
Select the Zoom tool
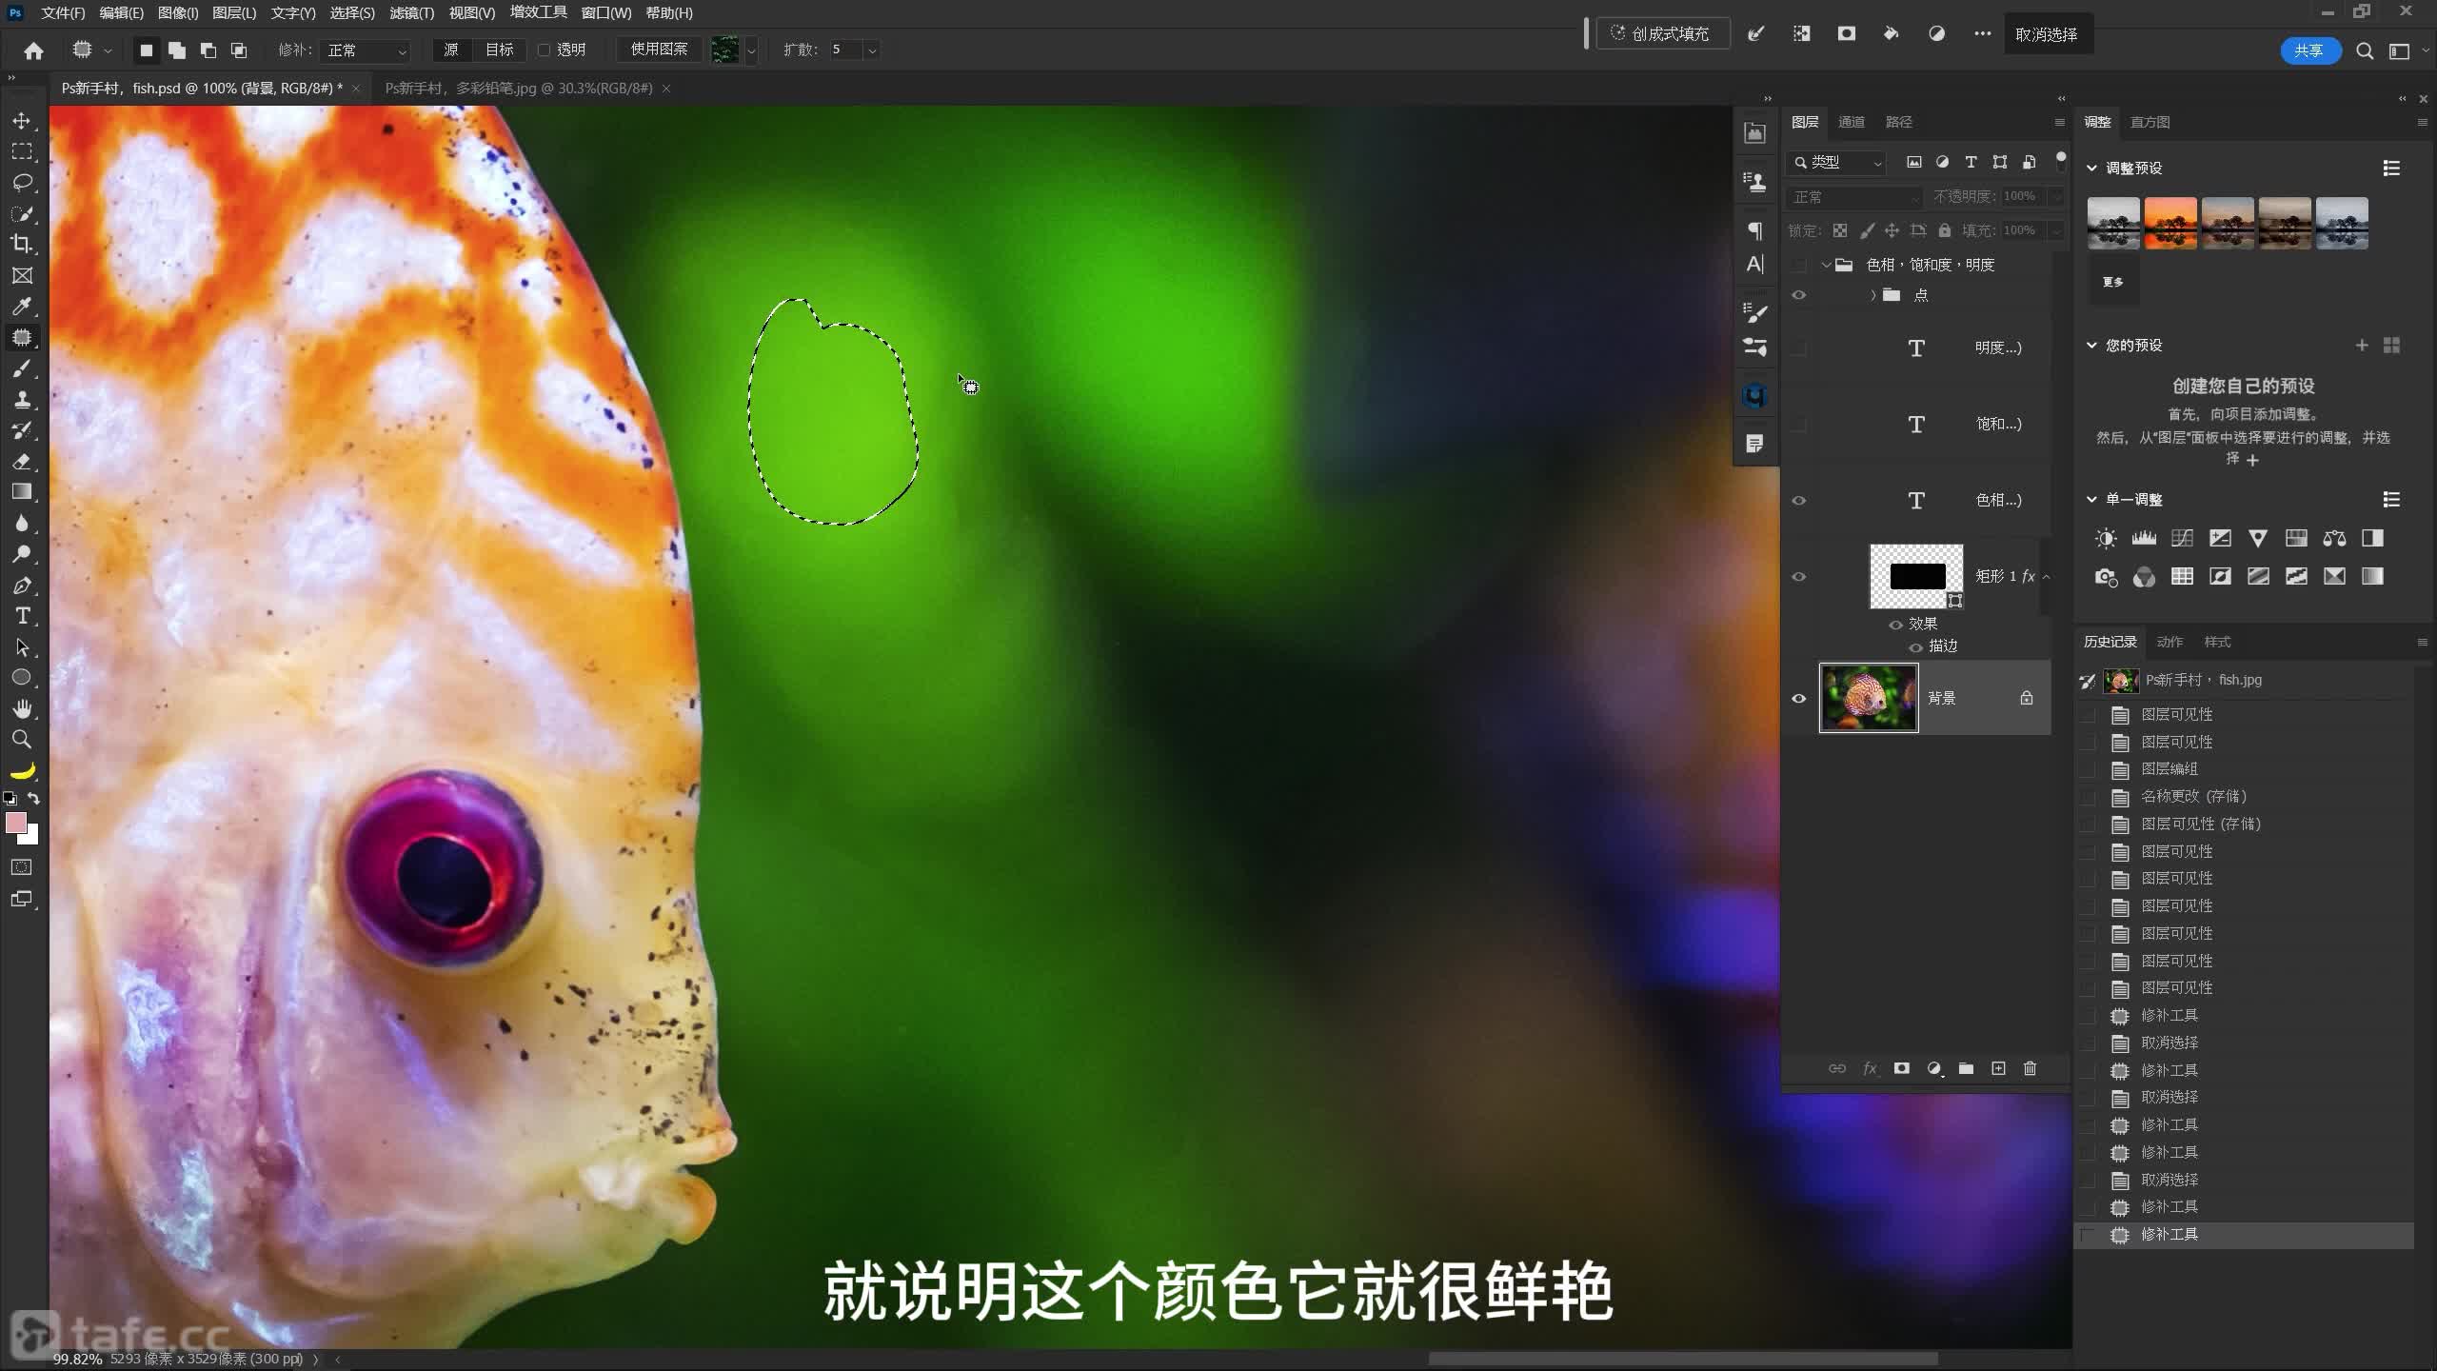pos(22,739)
